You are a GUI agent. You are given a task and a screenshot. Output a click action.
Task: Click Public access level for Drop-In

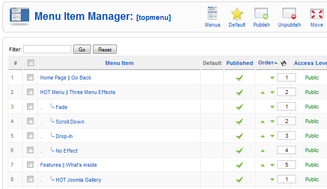[312, 136]
